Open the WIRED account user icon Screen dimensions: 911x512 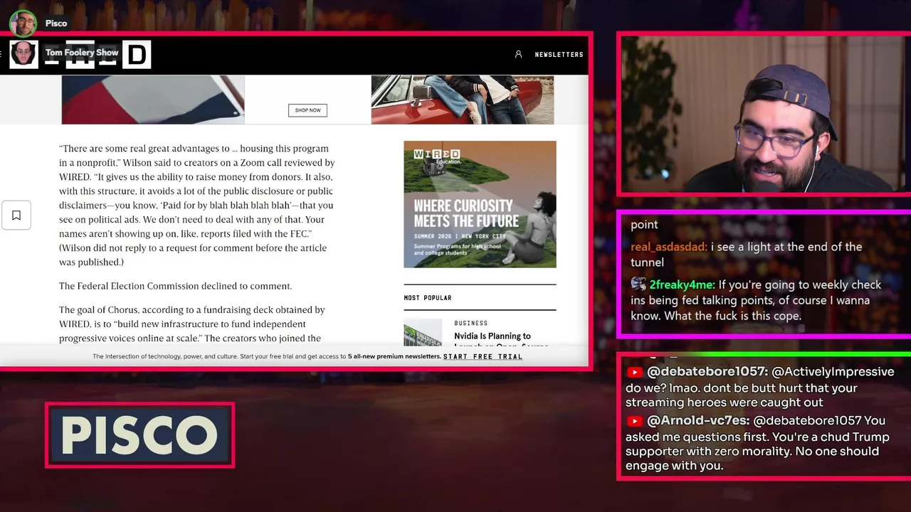coord(518,54)
